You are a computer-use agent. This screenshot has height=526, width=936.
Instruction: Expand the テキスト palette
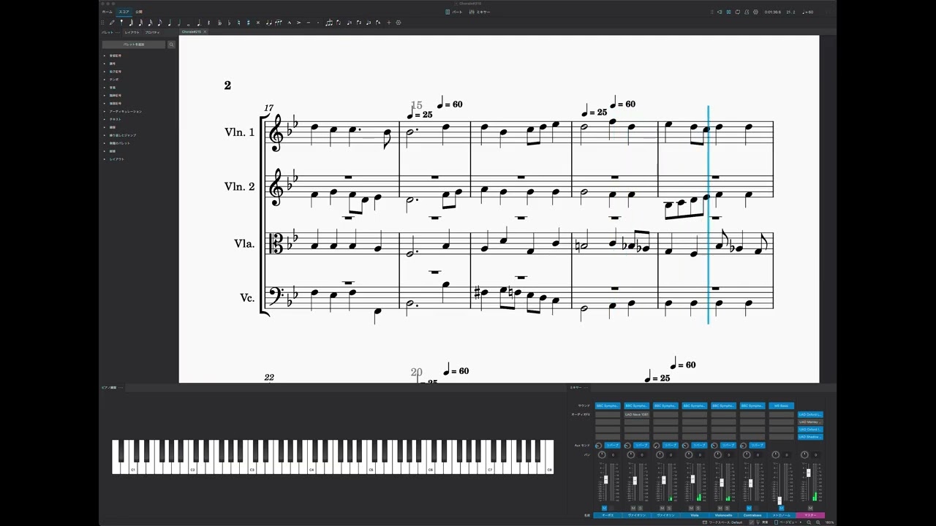pos(105,119)
